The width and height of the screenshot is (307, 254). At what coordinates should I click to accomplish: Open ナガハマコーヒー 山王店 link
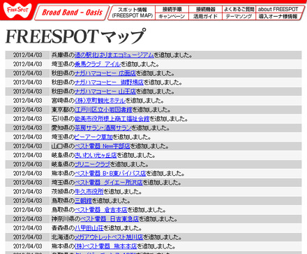[105, 91]
